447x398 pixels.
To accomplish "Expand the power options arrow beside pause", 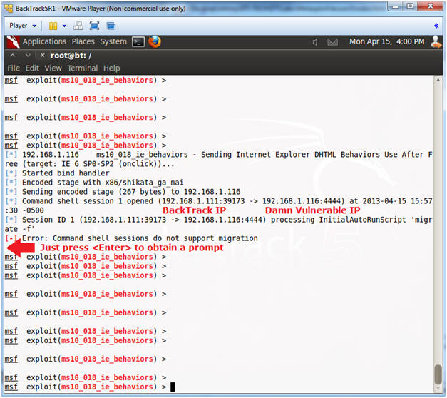I will click(65, 26).
